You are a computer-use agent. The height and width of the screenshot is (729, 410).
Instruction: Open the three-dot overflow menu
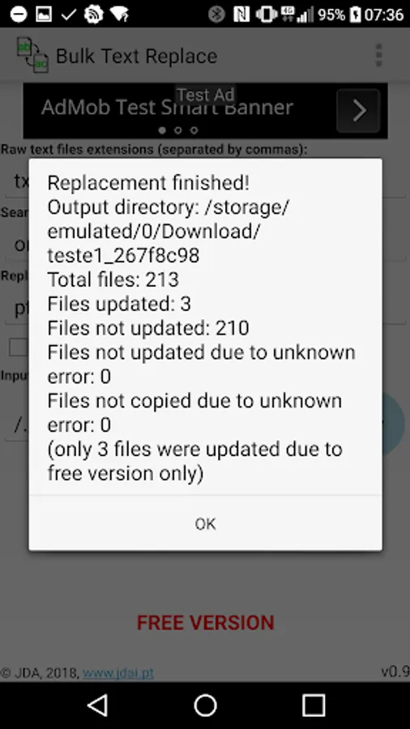coord(379,55)
